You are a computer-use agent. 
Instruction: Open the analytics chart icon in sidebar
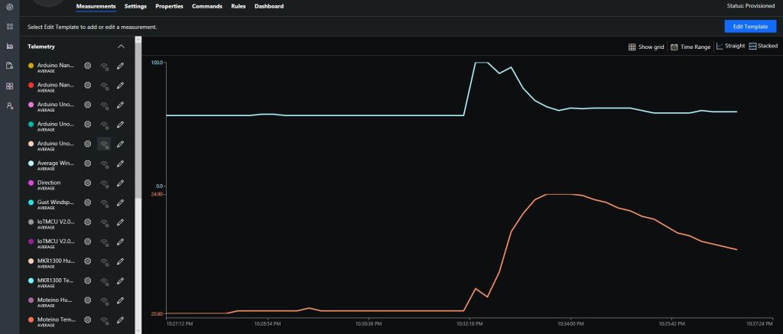[10, 46]
